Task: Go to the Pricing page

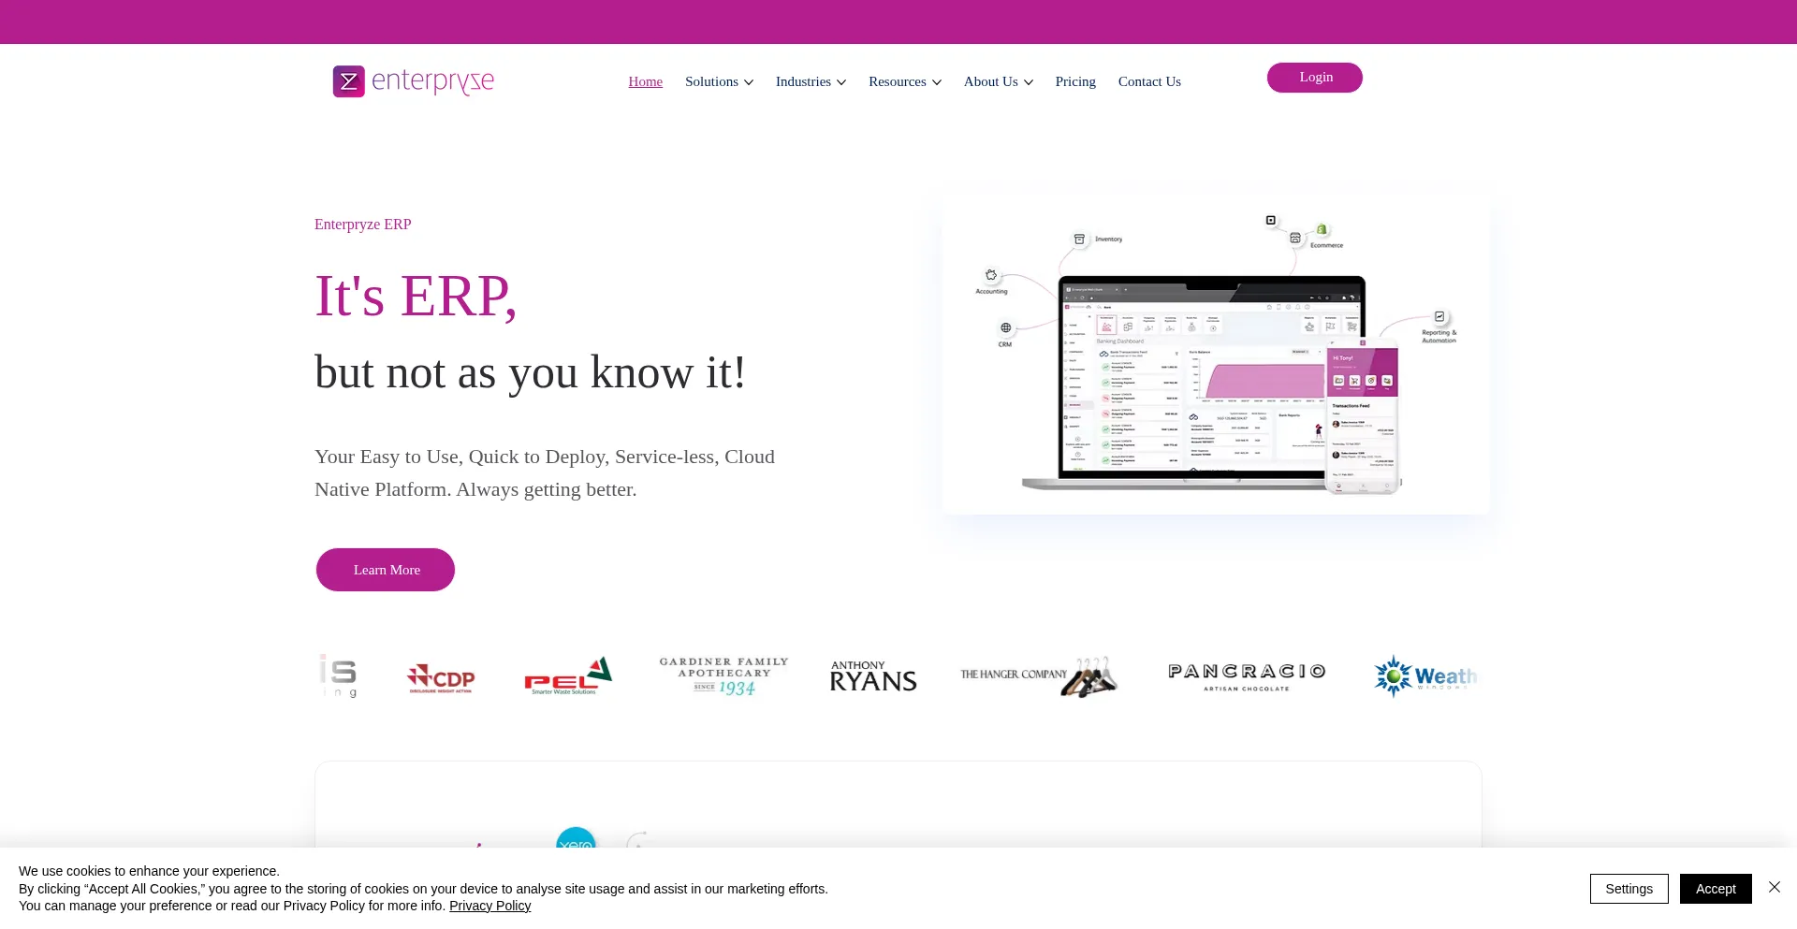Action: point(1074,81)
